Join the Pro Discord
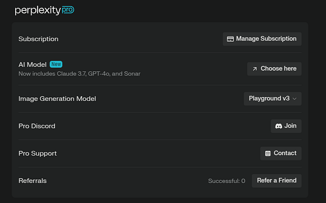 pos(286,126)
